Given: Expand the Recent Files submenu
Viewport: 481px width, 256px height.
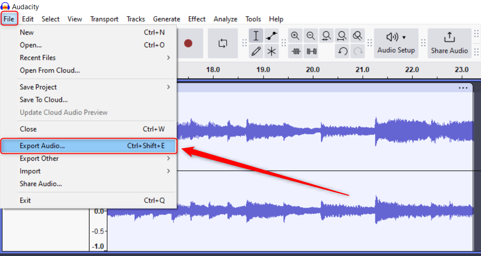Looking at the screenshot, I should [89, 58].
